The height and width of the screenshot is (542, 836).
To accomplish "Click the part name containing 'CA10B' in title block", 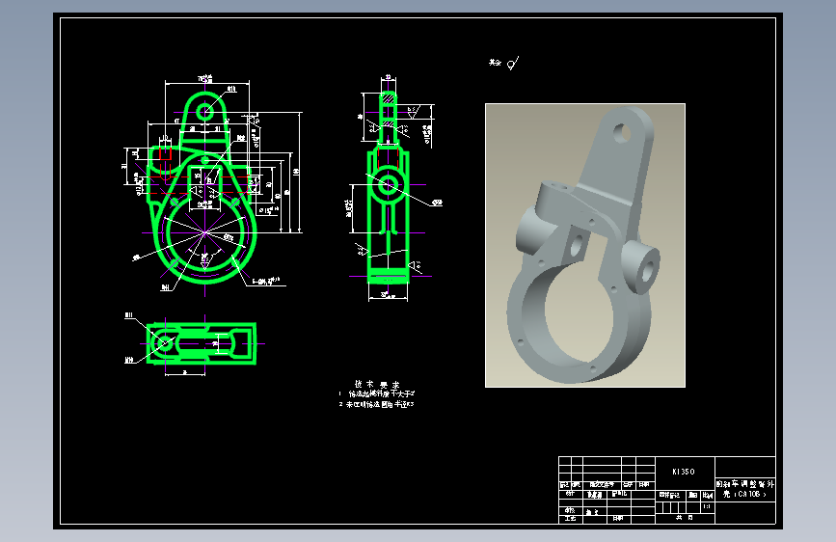I will tap(744, 489).
